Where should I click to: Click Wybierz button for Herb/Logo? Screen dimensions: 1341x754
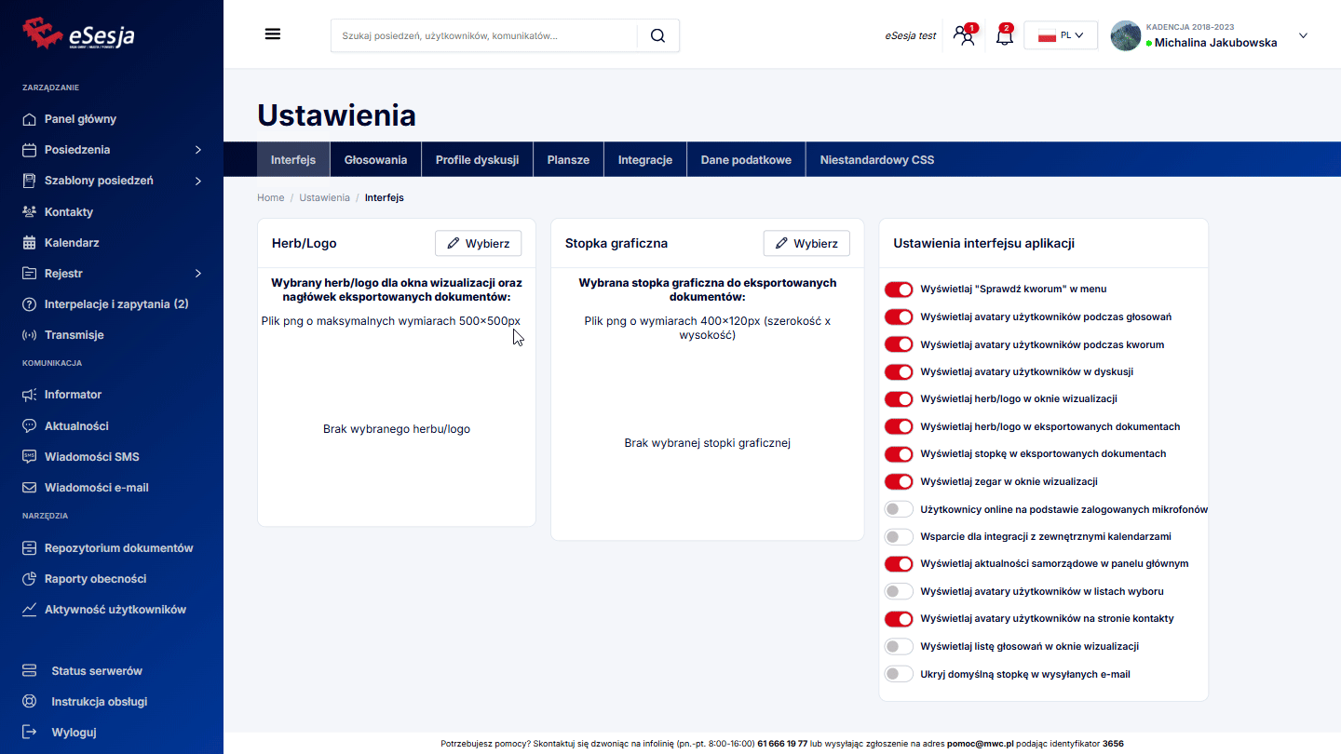478,243
